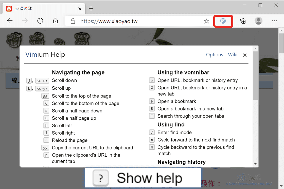The image size is (284, 189).
Task: Close the Vimium Help dialog
Action: [245, 55]
